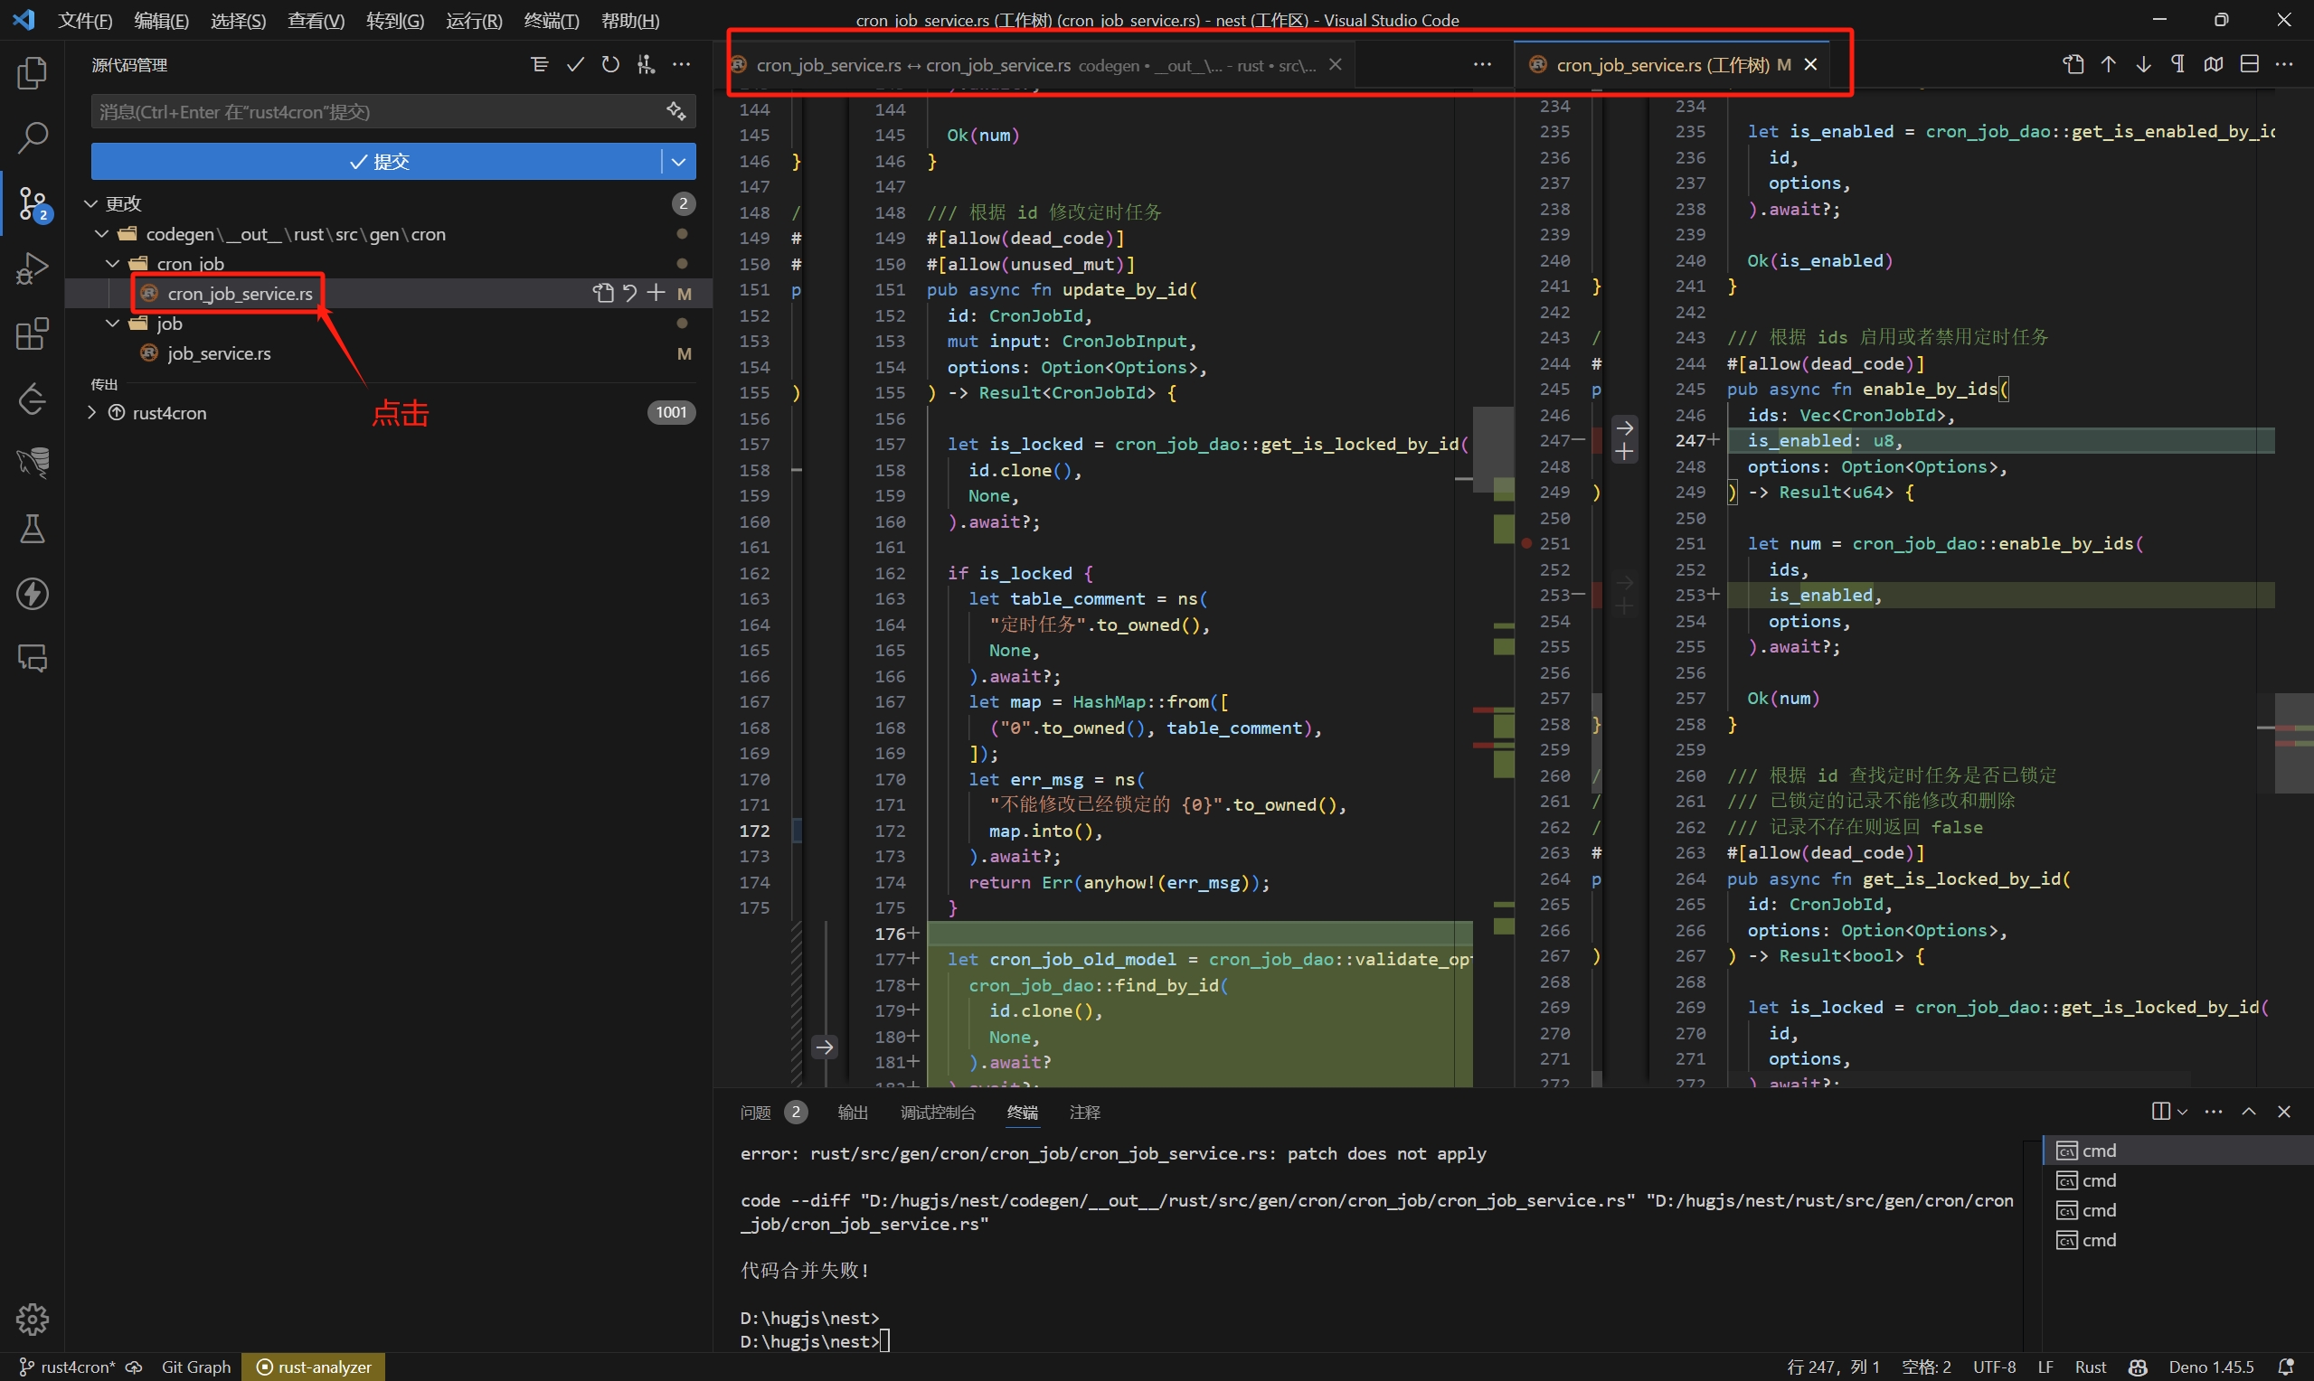
Task: Collapse the cron_job folder
Action: coord(113,263)
